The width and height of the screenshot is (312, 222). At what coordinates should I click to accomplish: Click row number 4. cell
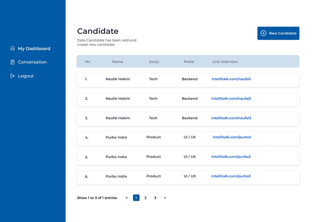coord(87,137)
